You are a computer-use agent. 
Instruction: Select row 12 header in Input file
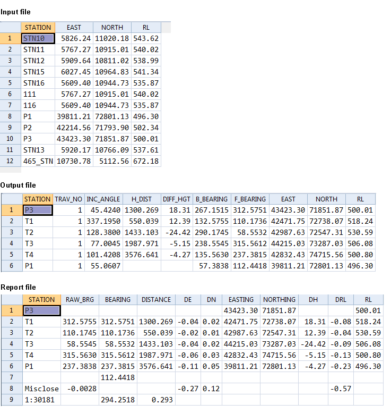10,161
